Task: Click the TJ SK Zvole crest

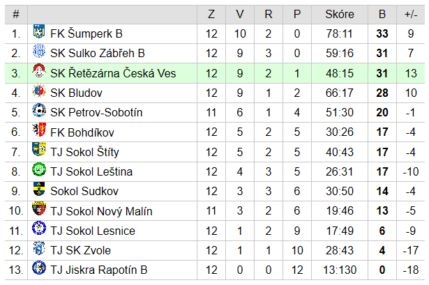Action: (39, 248)
